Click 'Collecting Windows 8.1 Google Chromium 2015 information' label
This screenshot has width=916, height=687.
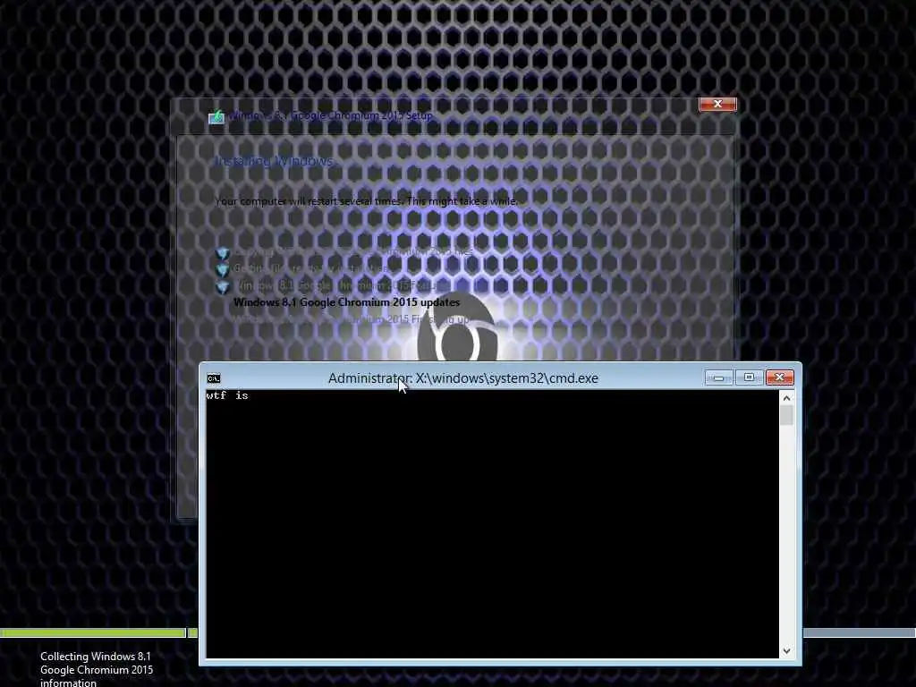tap(97, 669)
